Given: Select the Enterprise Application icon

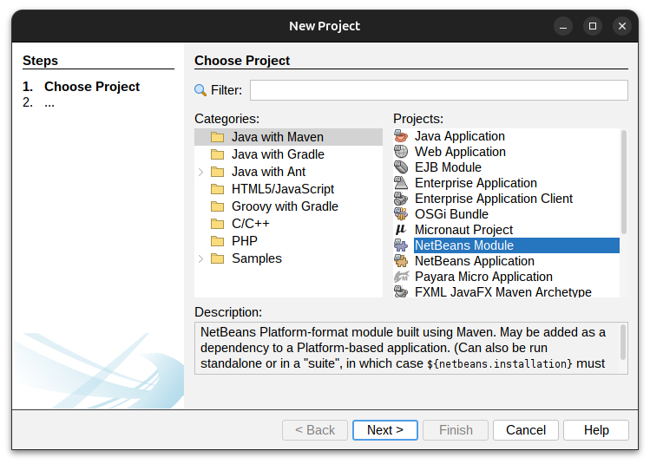Looking at the screenshot, I should [x=401, y=183].
